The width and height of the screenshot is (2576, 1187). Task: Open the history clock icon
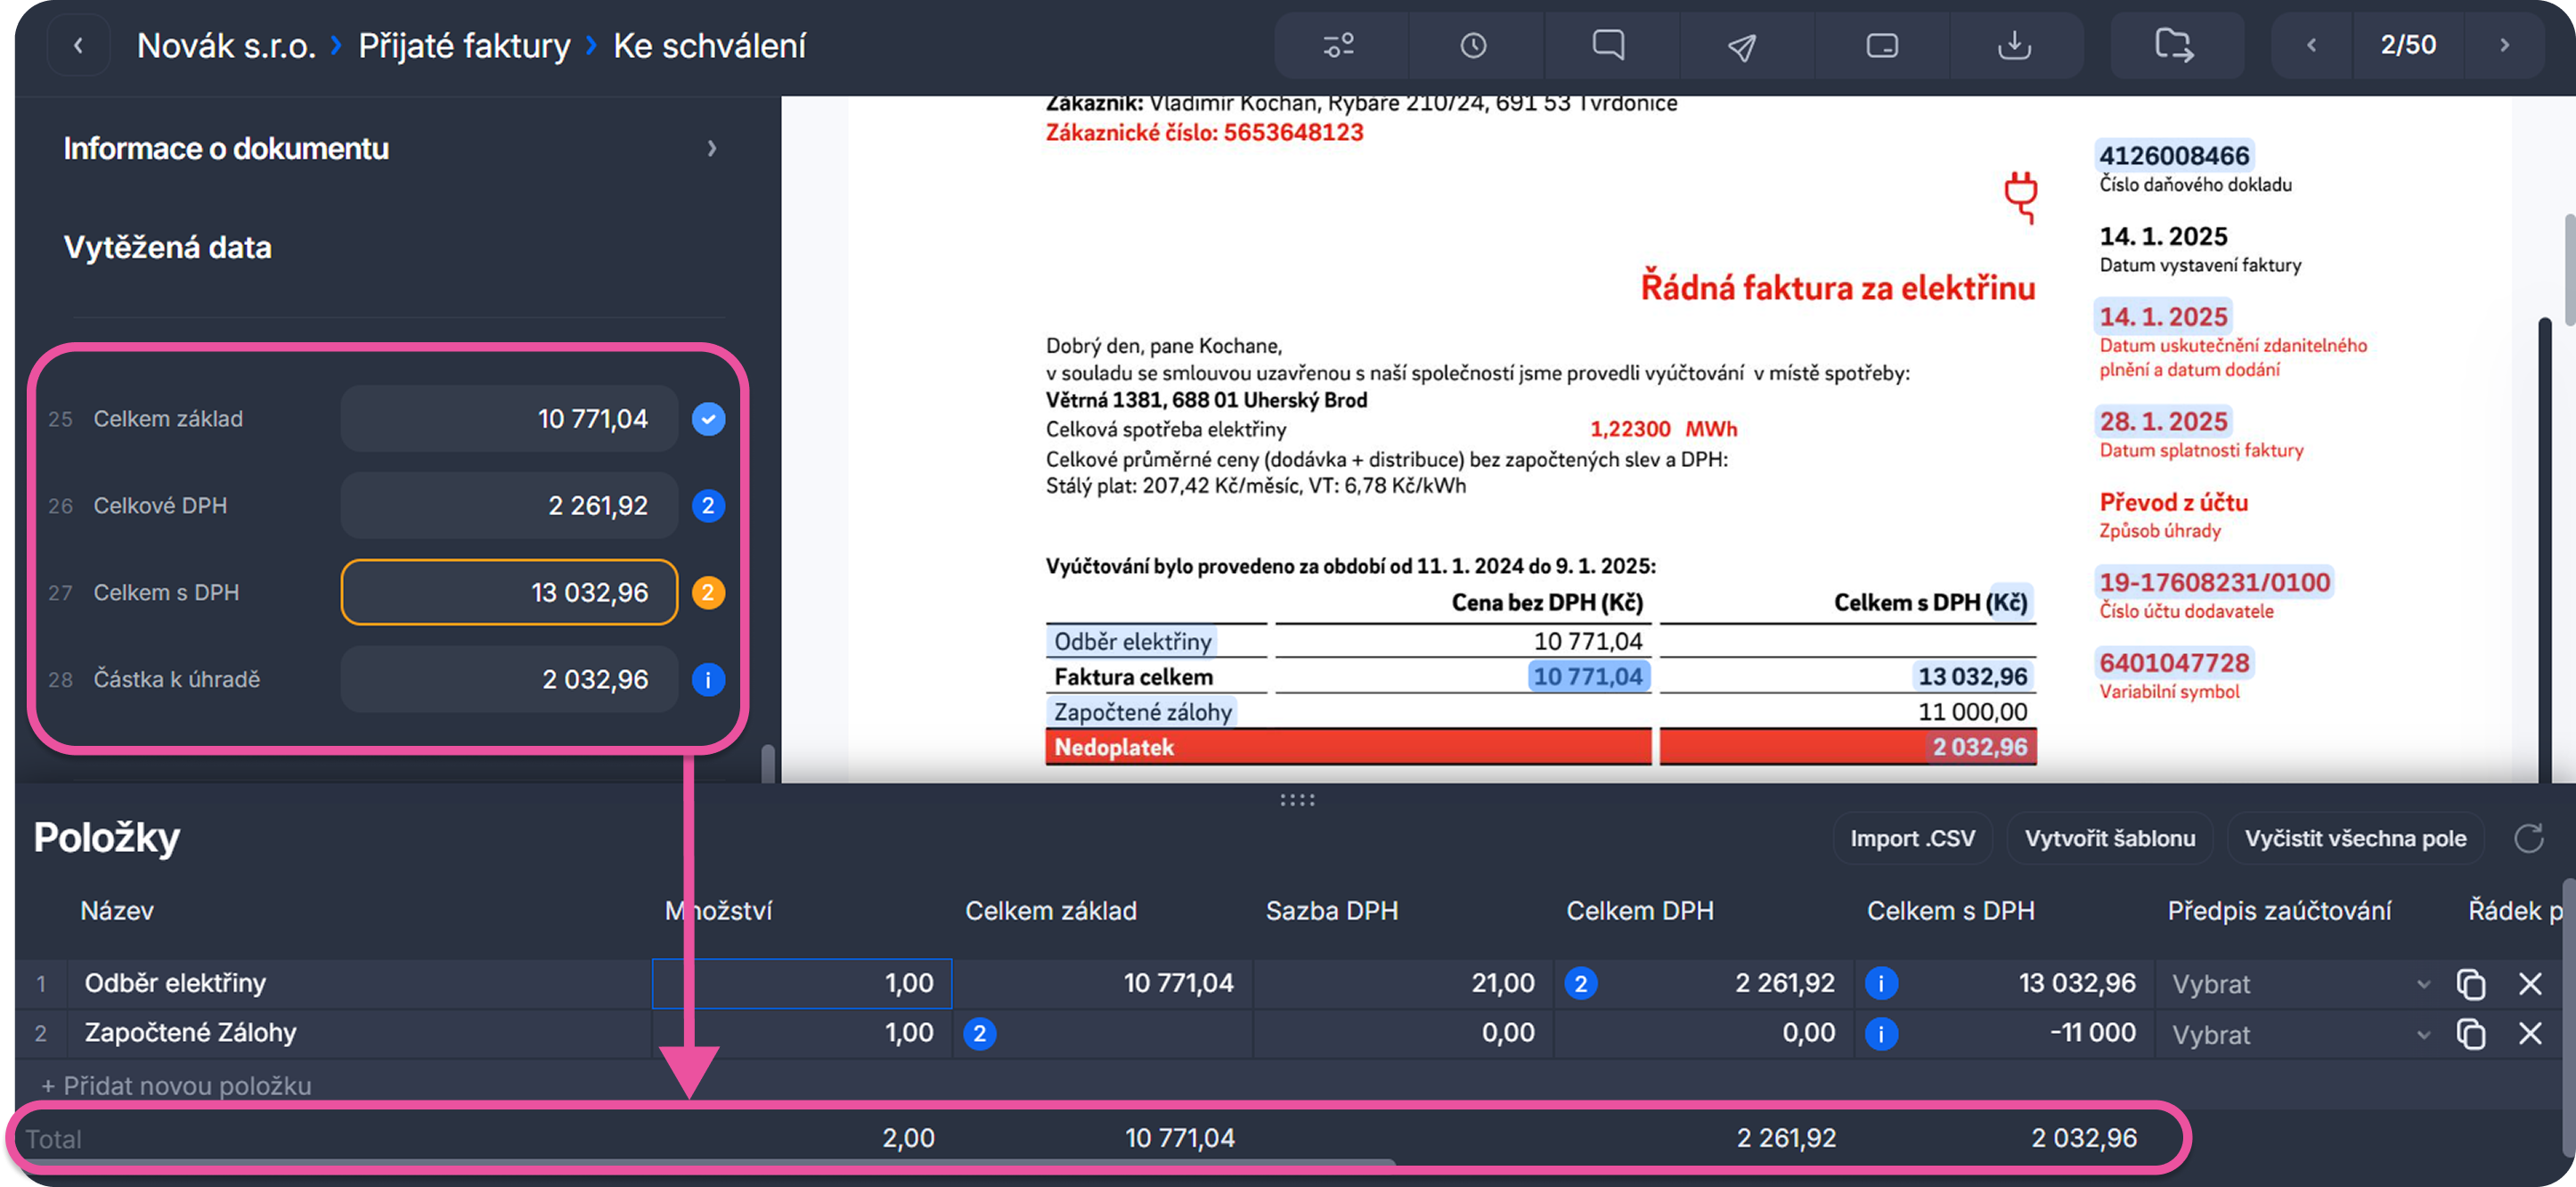point(1473,46)
